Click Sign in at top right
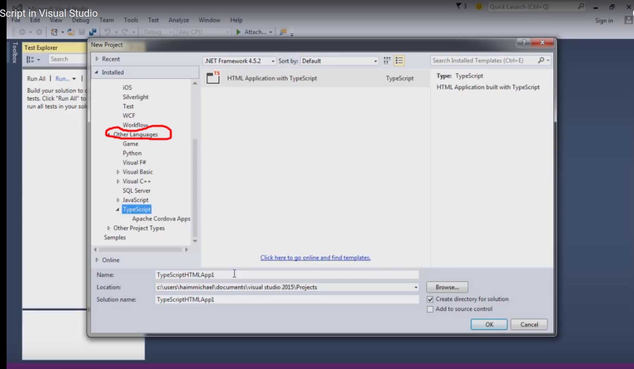This screenshot has width=634, height=369. [604, 20]
